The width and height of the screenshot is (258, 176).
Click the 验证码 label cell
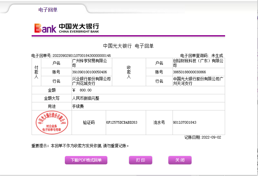pyautogui.click(x=89, y=122)
